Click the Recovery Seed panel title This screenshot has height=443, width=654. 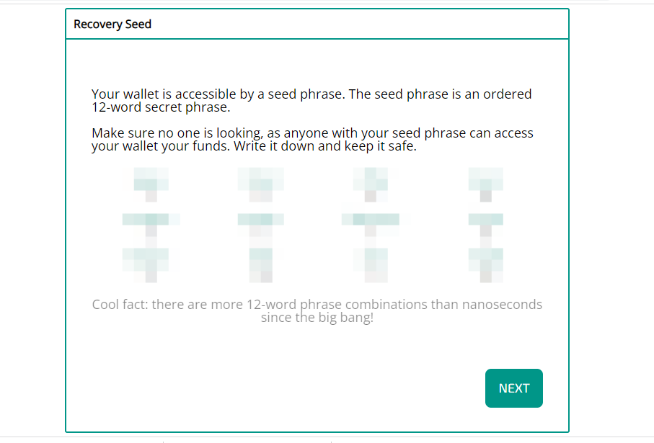click(112, 24)
